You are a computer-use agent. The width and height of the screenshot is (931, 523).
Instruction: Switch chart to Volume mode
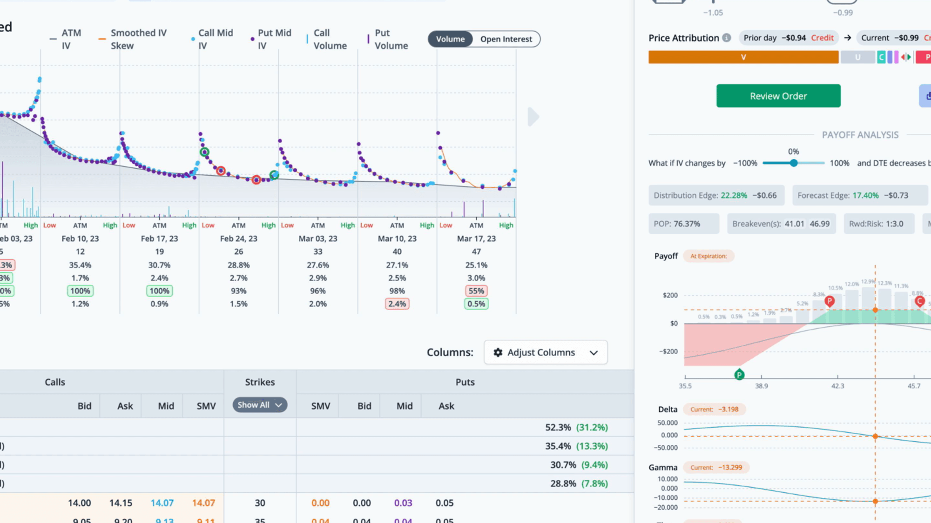pyautogui.click(x=450, y=39)
